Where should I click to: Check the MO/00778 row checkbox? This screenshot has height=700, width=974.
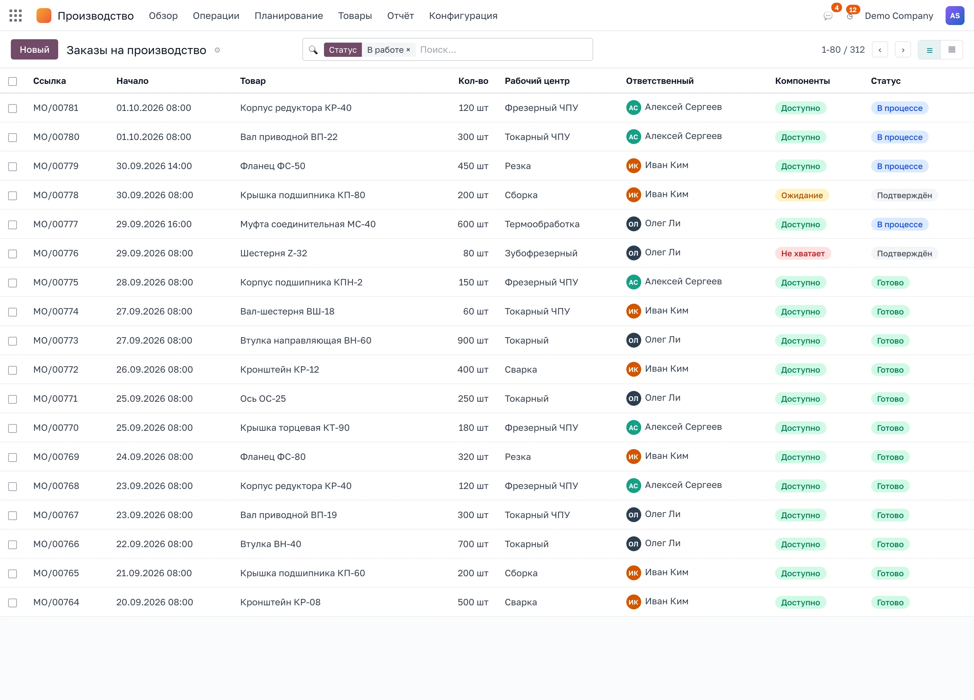pyautogui.click(x=13, y=195)
